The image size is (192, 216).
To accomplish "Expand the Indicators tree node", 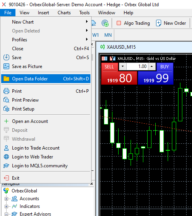I will click(x=6, y=206).
